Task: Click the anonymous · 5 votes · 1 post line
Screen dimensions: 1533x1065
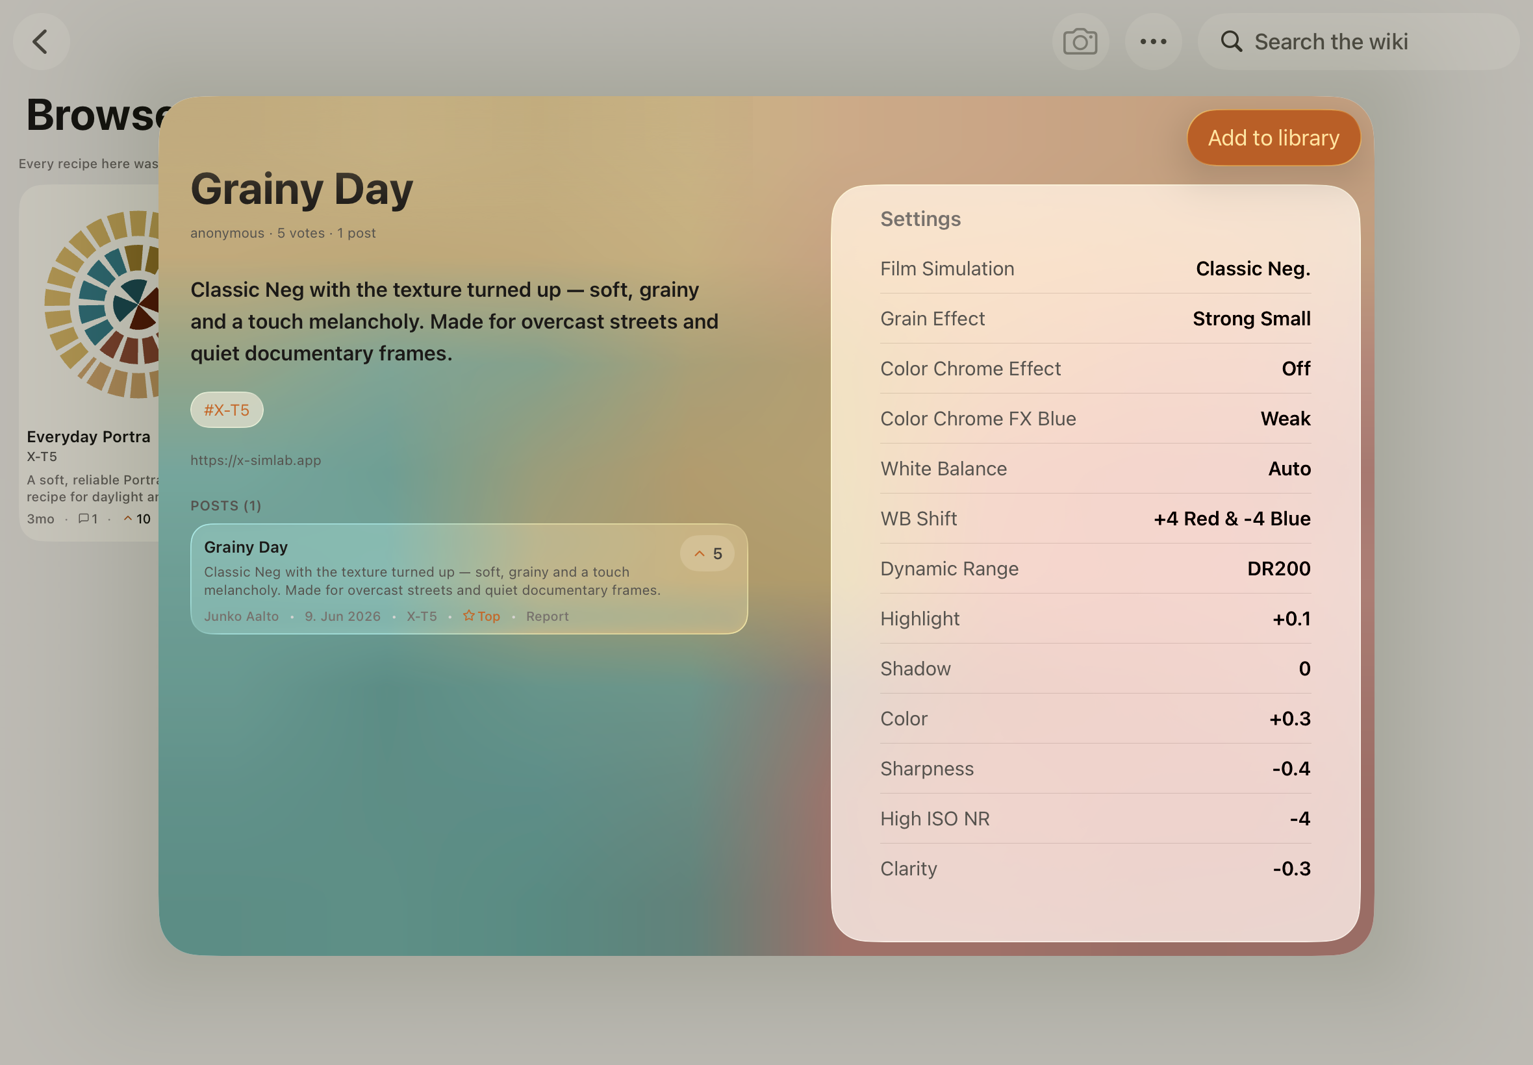Action: coord(283,233)
